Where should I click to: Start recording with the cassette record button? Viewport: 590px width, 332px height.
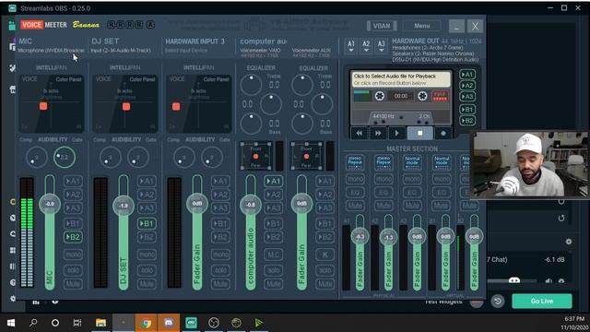click(442, 133)
